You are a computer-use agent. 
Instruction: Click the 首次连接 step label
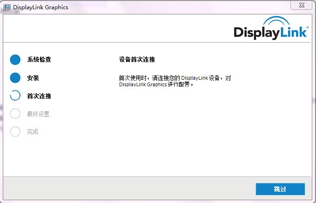[39, 96]
